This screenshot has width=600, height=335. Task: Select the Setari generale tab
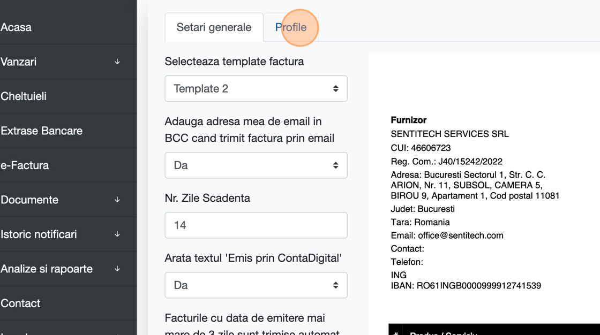point(214,27)
